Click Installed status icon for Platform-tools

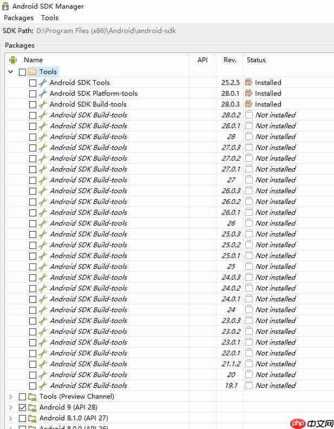248,93
